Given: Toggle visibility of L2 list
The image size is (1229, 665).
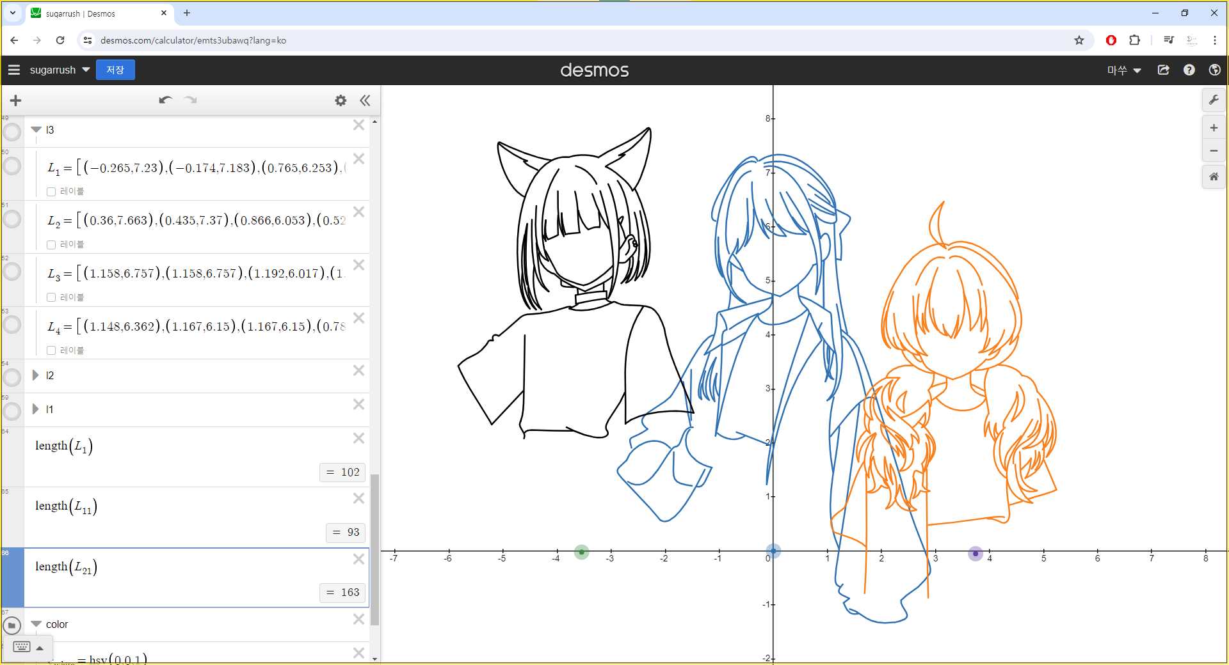Looking at the screenshot, I should pos(12,219).
